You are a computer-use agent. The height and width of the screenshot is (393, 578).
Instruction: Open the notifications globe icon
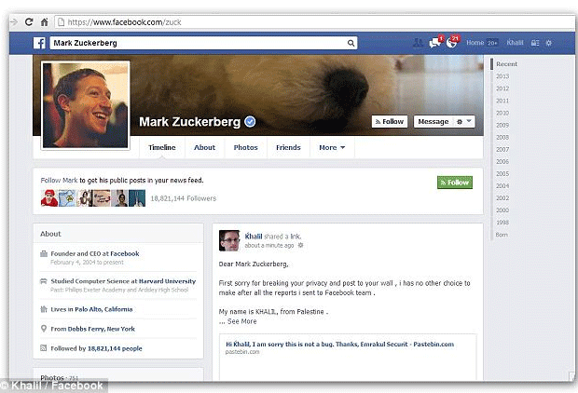coord(452,42)
